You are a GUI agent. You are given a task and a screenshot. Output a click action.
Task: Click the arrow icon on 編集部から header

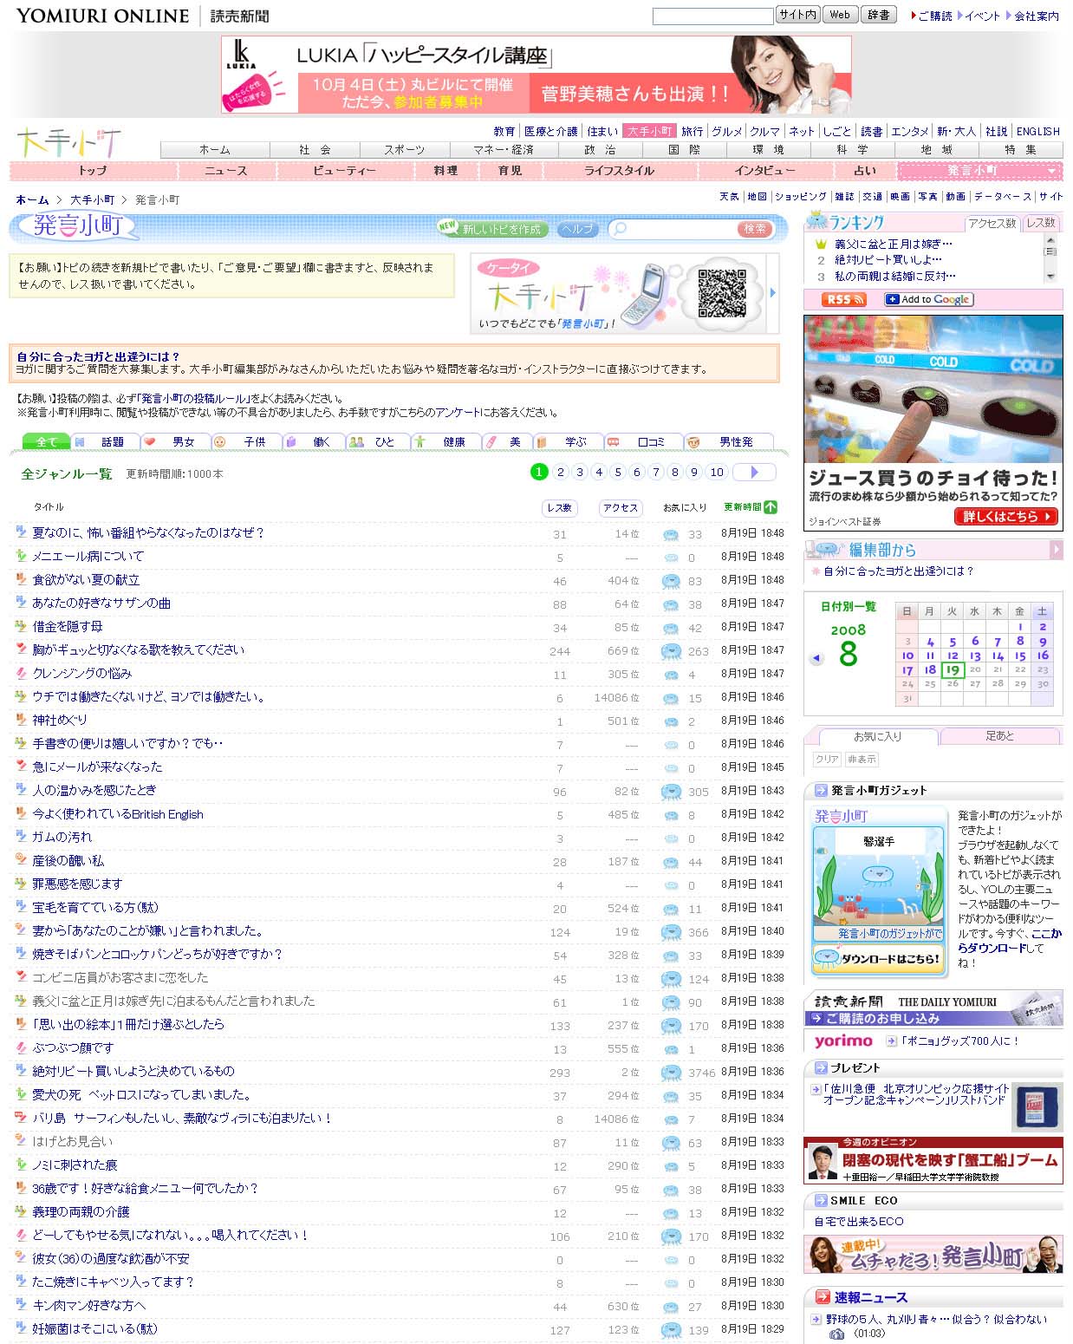coord(1055,549)
